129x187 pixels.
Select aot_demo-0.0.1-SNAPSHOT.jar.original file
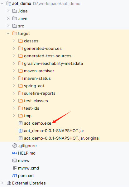(62, 138)
